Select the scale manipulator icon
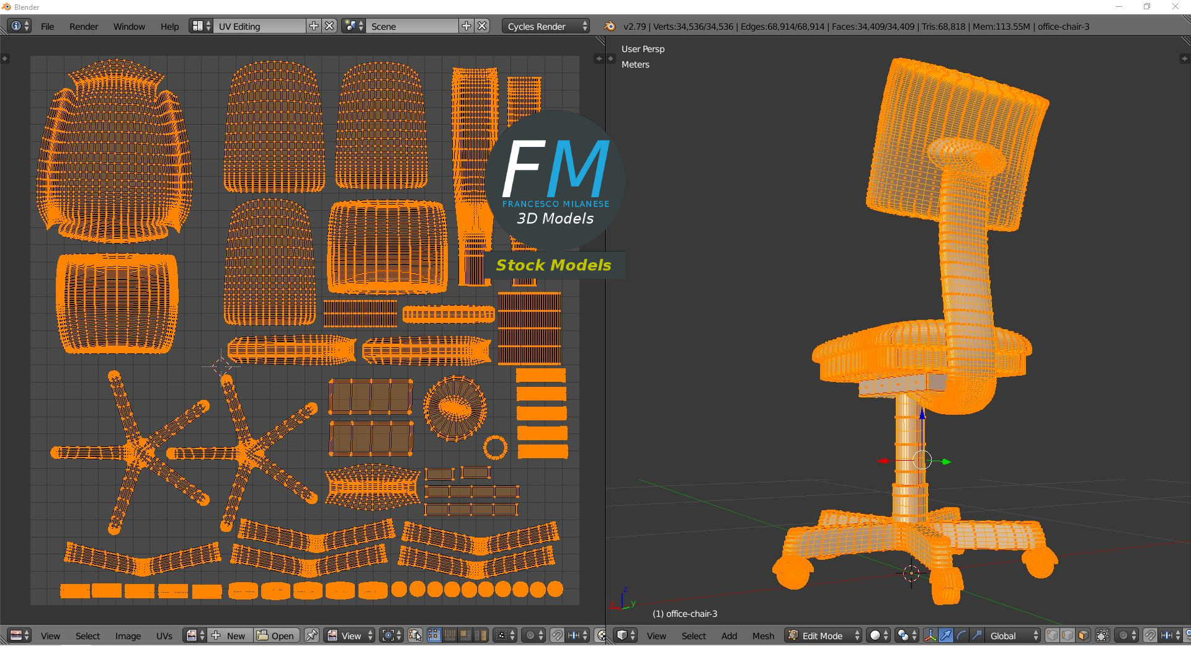 [976, 635]
